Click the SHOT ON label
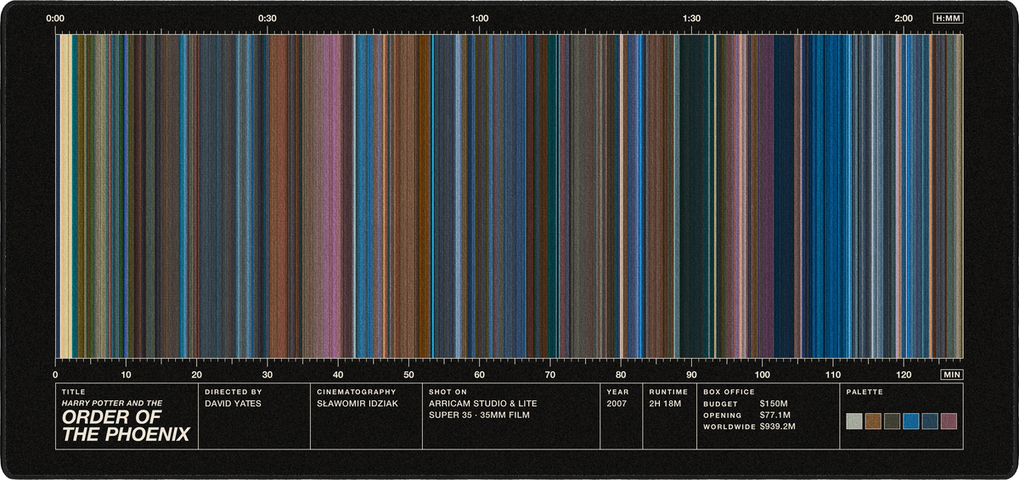1019x480 pixels. click(448, 392)
